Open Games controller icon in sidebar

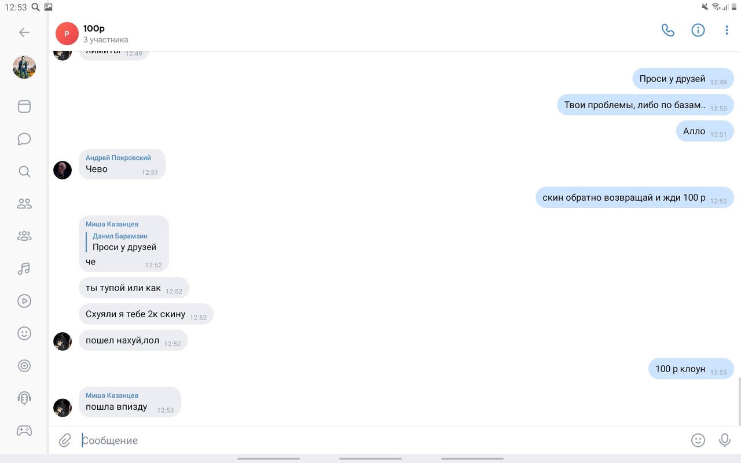tap(24, 431)
